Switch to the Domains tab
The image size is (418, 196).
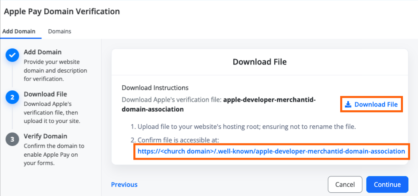pos(59,31)
